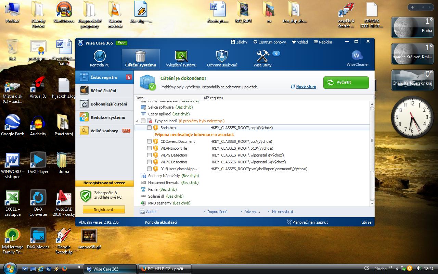
Task: Check the "C:\Users\doma\App..." checkbox
Action: point(149,169)
